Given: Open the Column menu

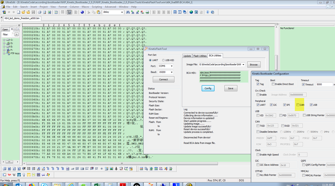Looking at the screenshot, I should [x=74, y=7].
